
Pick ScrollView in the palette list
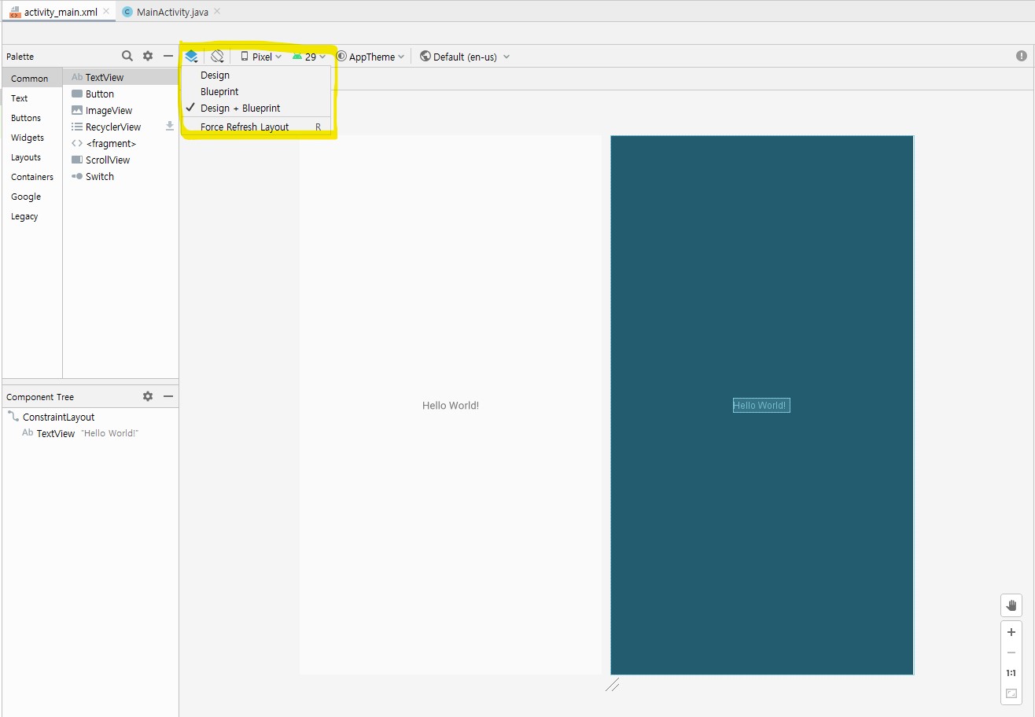coord(121,160)
